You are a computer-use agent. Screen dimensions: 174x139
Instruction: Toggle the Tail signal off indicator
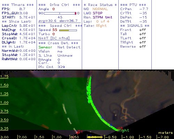pyautogui.click(x=143, y=34)
